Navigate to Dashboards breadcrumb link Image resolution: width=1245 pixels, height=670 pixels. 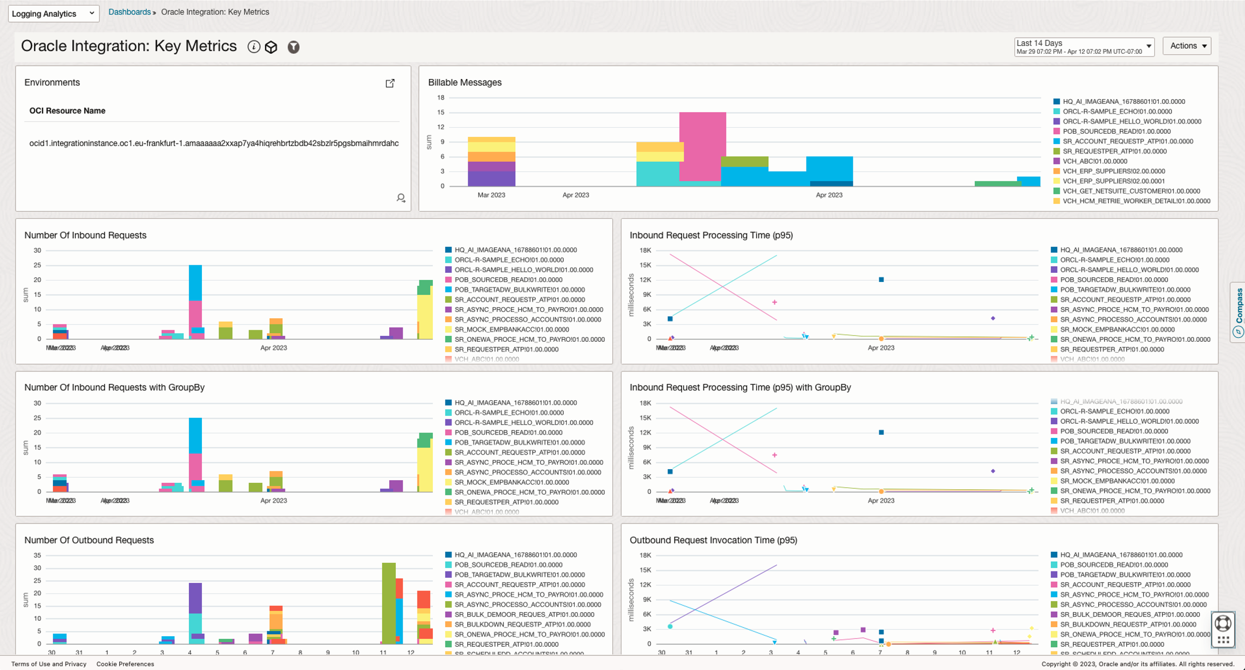click(x=129, y=12)
